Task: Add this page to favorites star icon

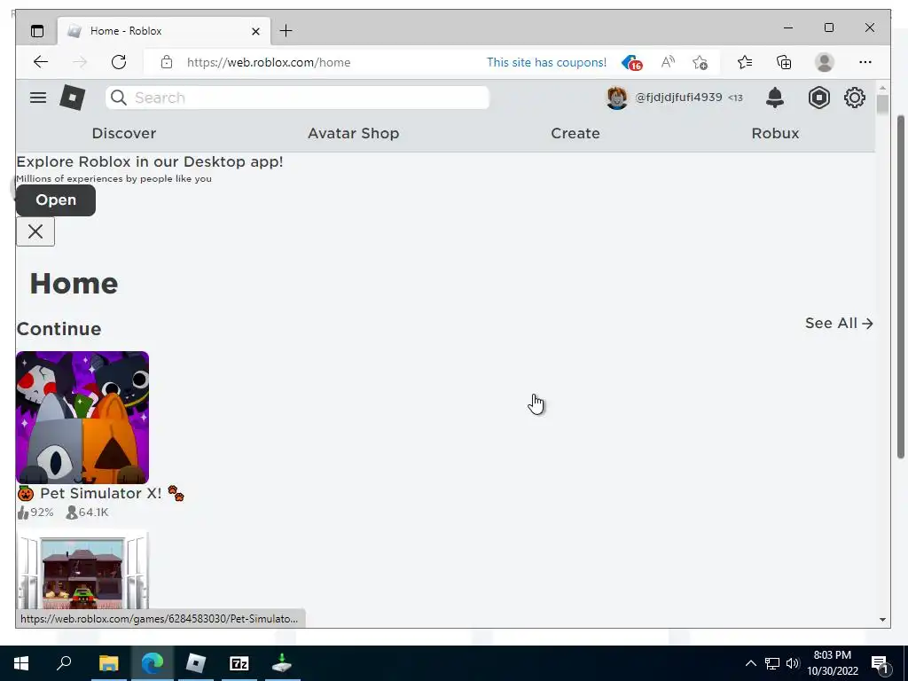Action: click(701, 62)
